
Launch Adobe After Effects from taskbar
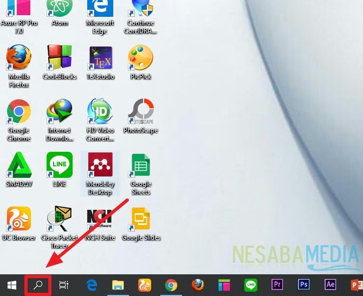click(330, 284)
